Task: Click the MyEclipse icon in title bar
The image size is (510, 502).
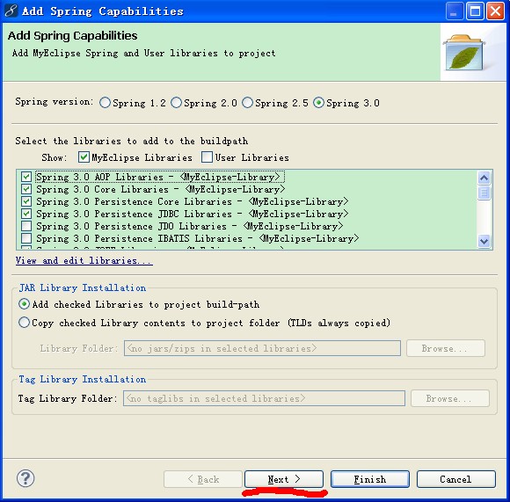Action: pos(11,11)
